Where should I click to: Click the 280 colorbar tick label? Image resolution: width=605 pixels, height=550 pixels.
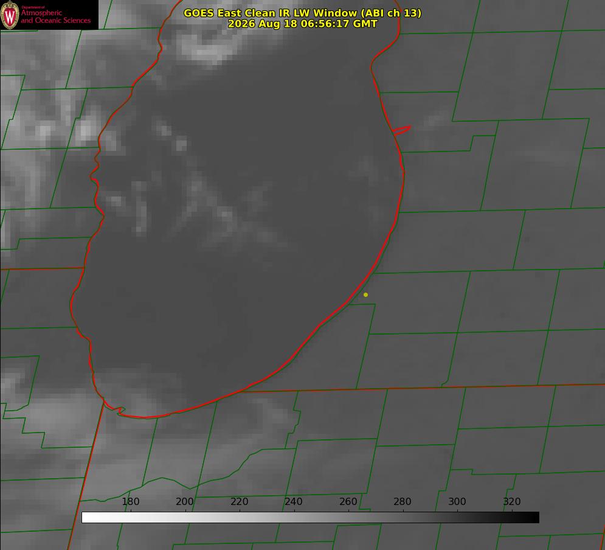403,501
